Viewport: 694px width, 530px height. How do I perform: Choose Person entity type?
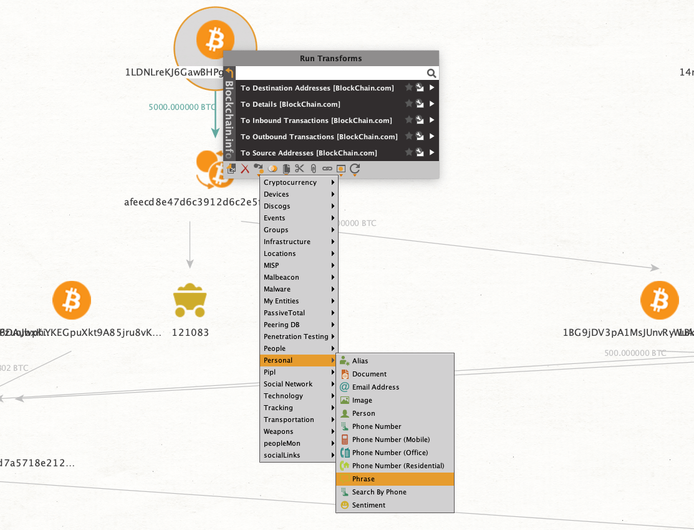coord(395,413)
